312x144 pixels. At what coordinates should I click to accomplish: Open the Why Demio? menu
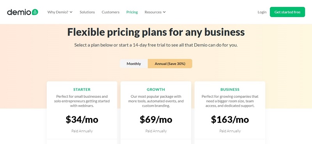pyautogui.click(x=60, y=12)
